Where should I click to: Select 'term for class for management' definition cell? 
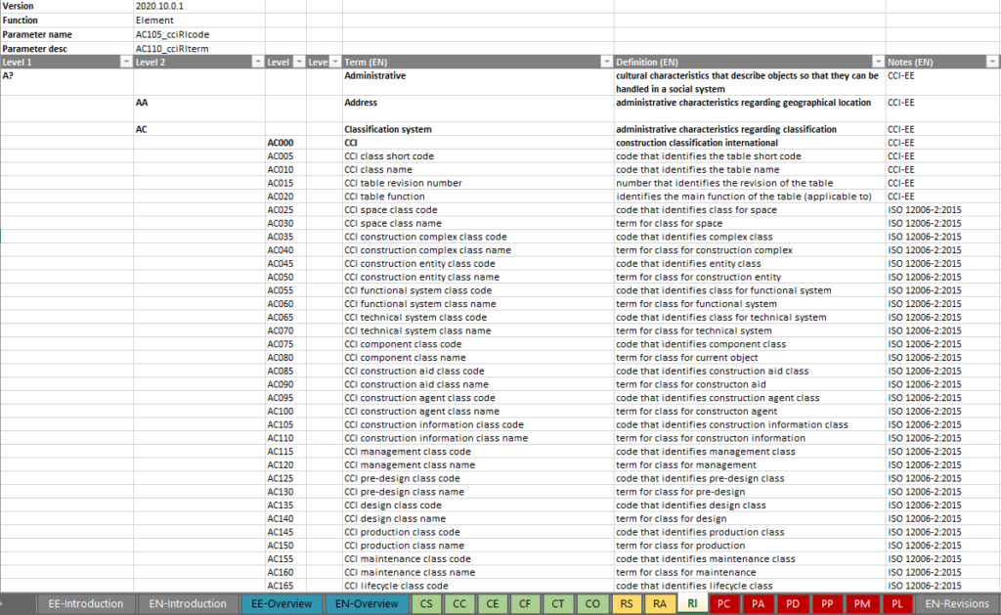(x=750, y=465)
